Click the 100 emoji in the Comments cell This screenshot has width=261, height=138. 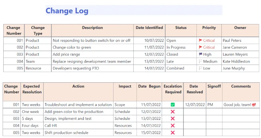click(254, 105)
